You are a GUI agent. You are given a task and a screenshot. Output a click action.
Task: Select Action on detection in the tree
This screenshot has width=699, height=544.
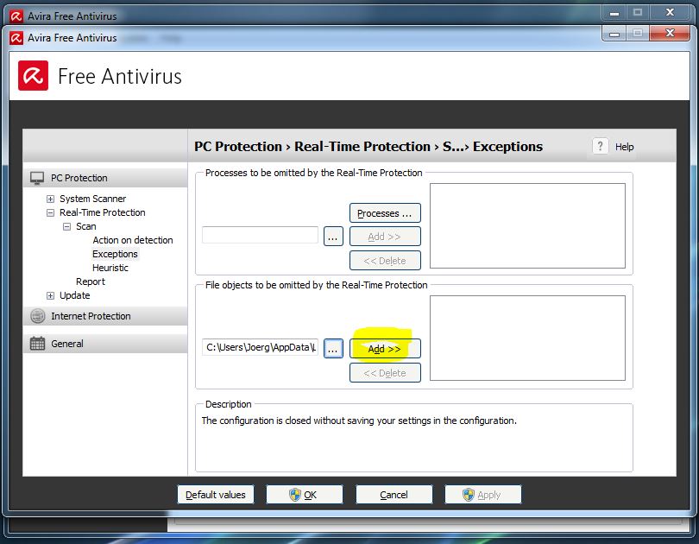click(x=134, y=240)
